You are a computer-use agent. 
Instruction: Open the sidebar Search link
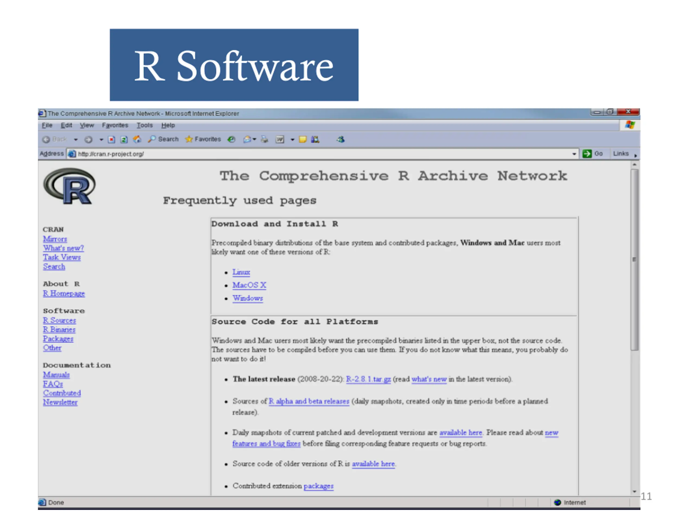click(x=54, y=266)
